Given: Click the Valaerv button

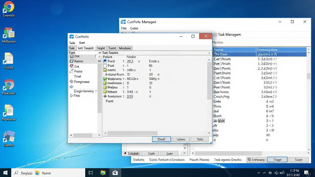Looking at the screenshot, I should (x=181, y=139).
